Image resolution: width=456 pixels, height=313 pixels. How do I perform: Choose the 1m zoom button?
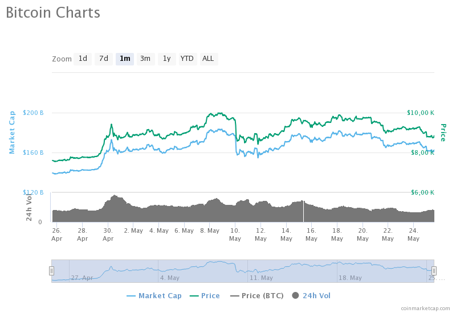(x=125, y=59)
